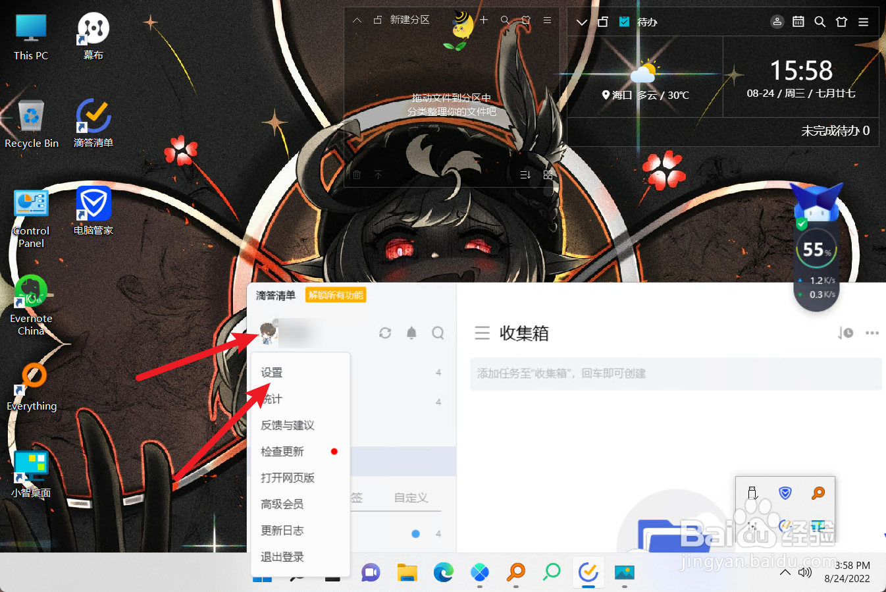The width and height of the screenshot is (886, 592).
Task: Collapse the 新建分区 widget with the up chevron
Action: pos(357,20)
